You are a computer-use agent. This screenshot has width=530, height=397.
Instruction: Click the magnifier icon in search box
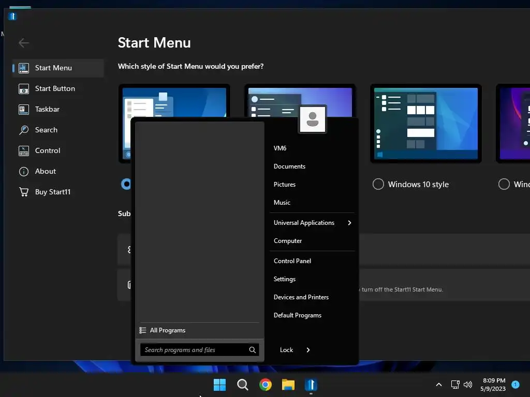(253, 350)
